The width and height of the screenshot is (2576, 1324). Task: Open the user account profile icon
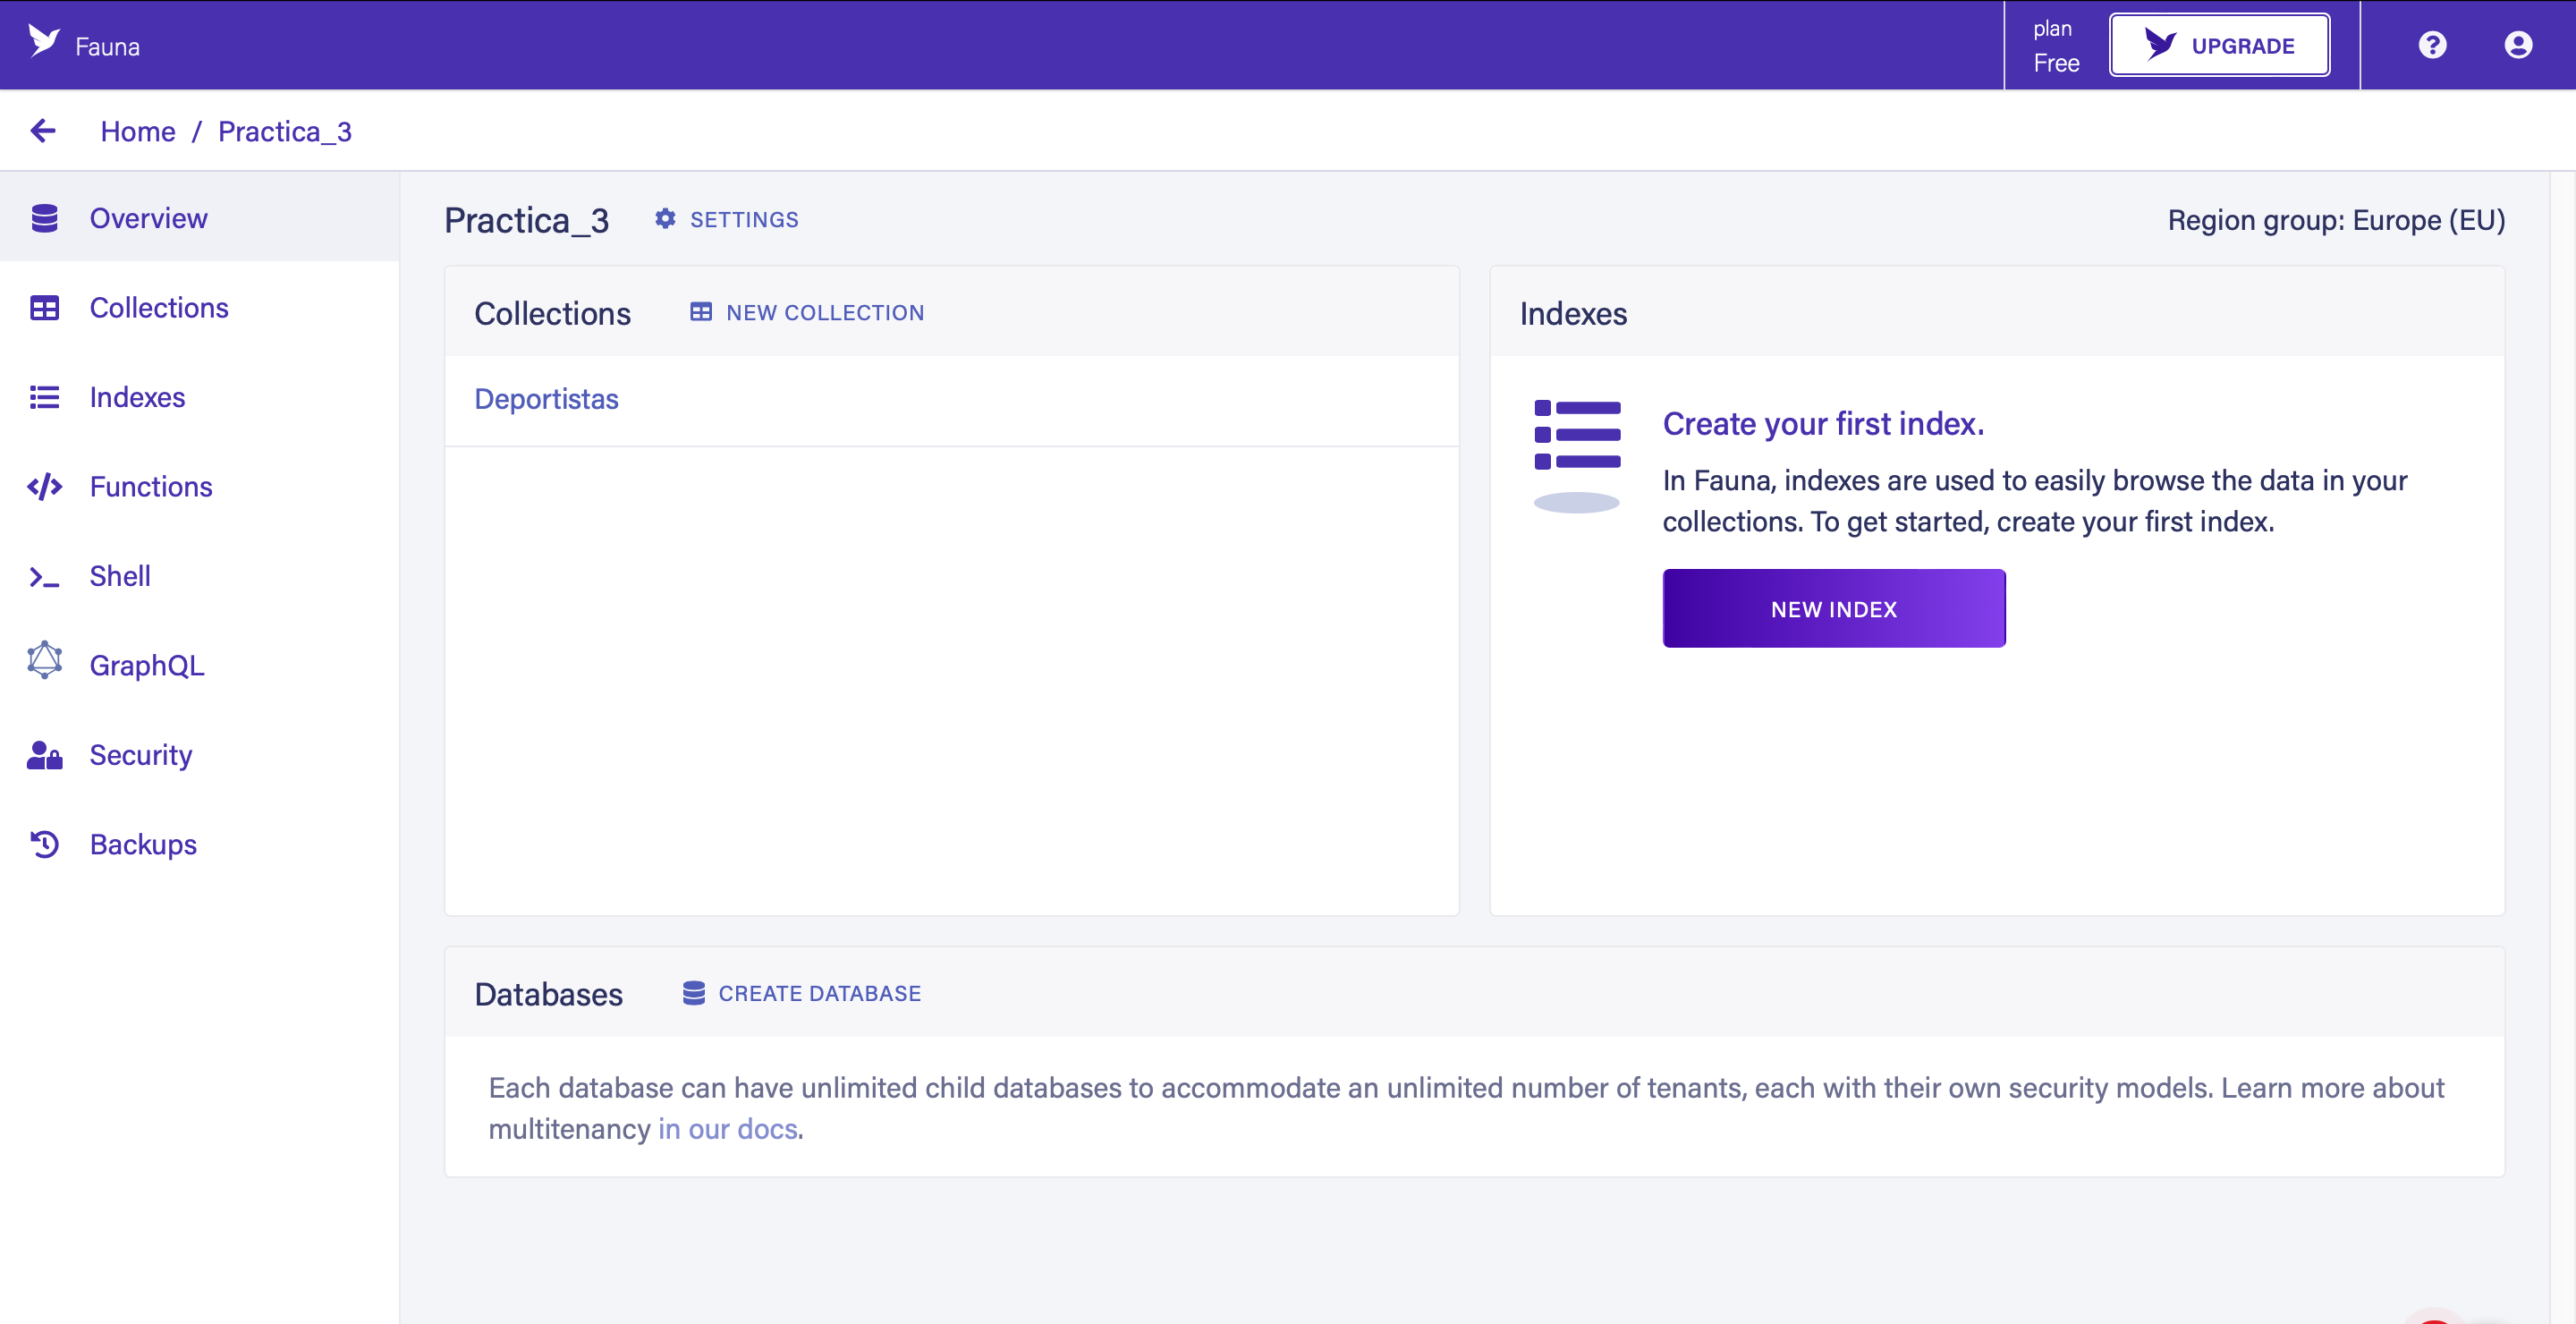2518,45
